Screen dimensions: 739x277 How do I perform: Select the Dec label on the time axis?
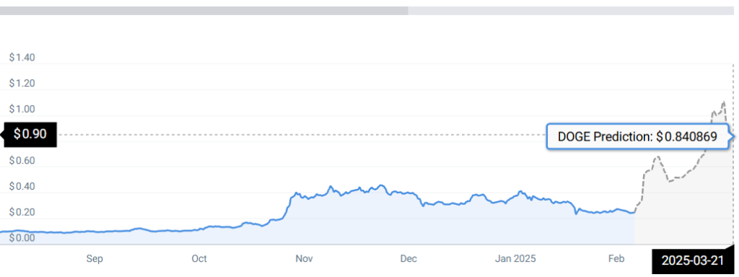(x=408, y=259)
